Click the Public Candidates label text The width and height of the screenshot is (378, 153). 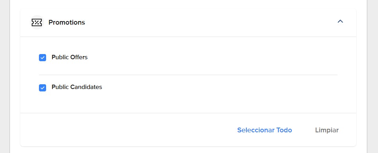click(x=77, y=87)
